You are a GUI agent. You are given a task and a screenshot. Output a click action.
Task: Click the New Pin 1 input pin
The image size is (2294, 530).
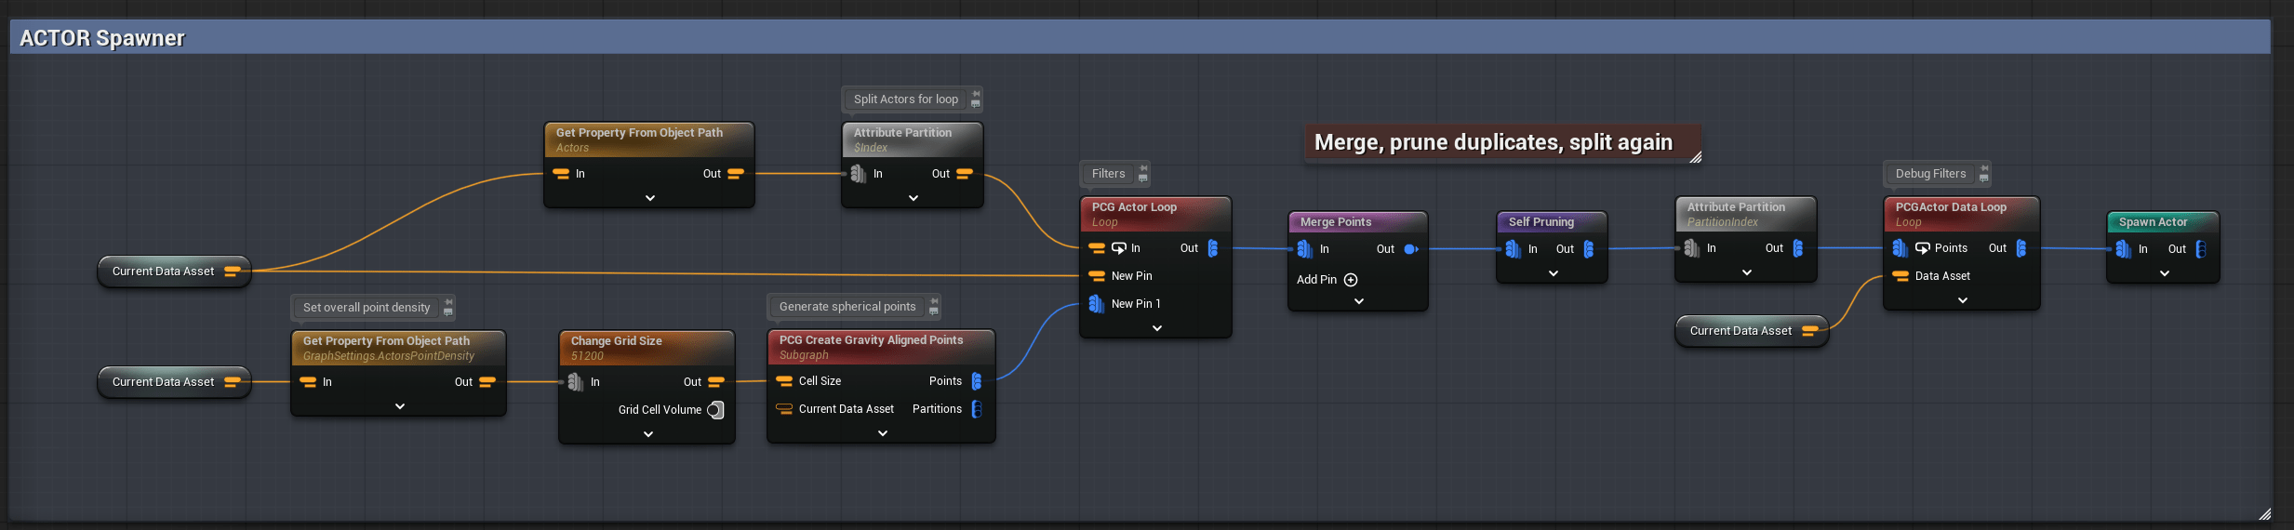coord(1097,304)
